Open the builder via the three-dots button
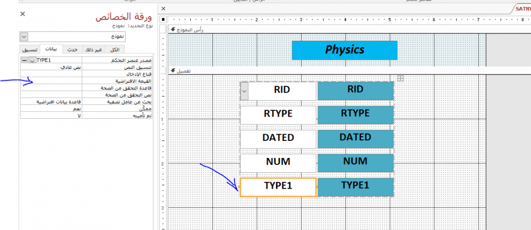531x230 pixels. click(24, 60)
